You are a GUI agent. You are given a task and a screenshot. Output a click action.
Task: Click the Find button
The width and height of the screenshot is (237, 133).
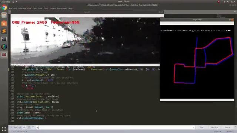[202, 127]
